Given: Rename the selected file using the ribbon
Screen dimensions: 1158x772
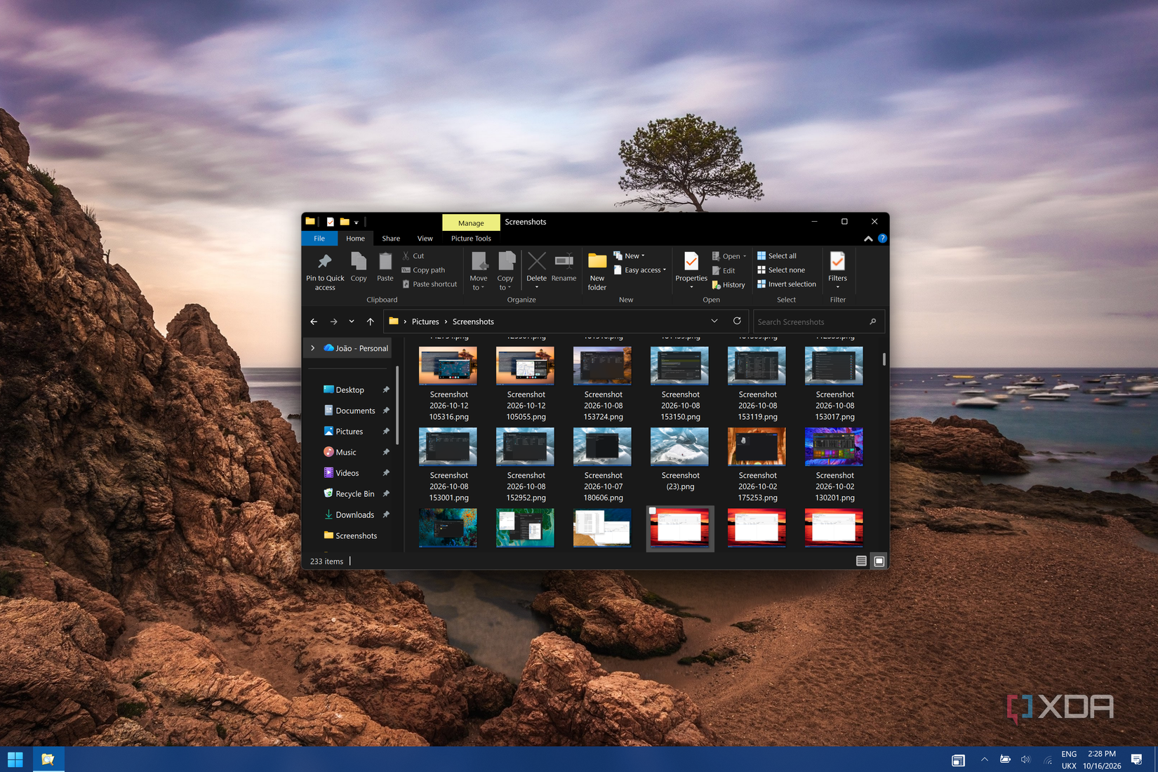Looking at the screenshot, I should tap(564, 267).
